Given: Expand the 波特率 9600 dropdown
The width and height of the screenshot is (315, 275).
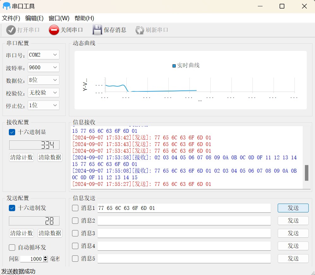Looking at the screenshot, I should (x=44, y=67).
